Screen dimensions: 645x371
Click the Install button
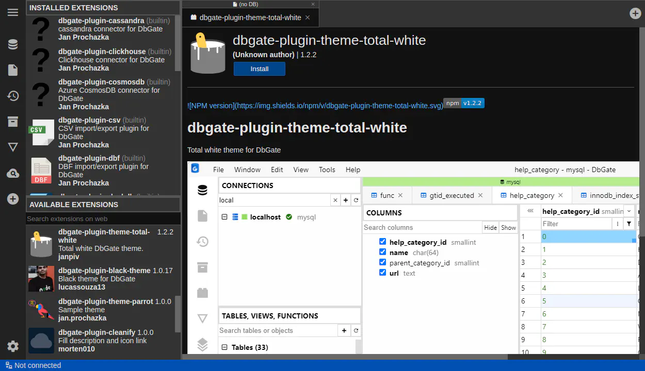tap(259, 69)
